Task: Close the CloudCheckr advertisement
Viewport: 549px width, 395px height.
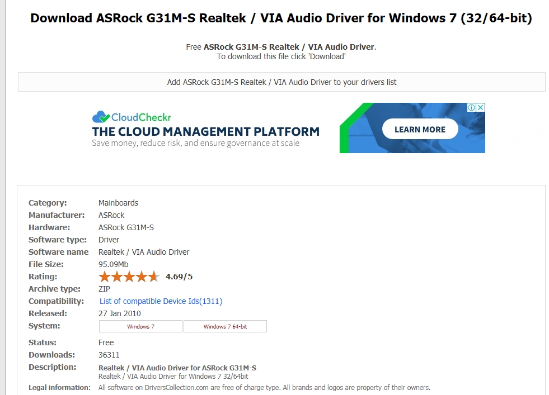Action: [x=481, y=108]
